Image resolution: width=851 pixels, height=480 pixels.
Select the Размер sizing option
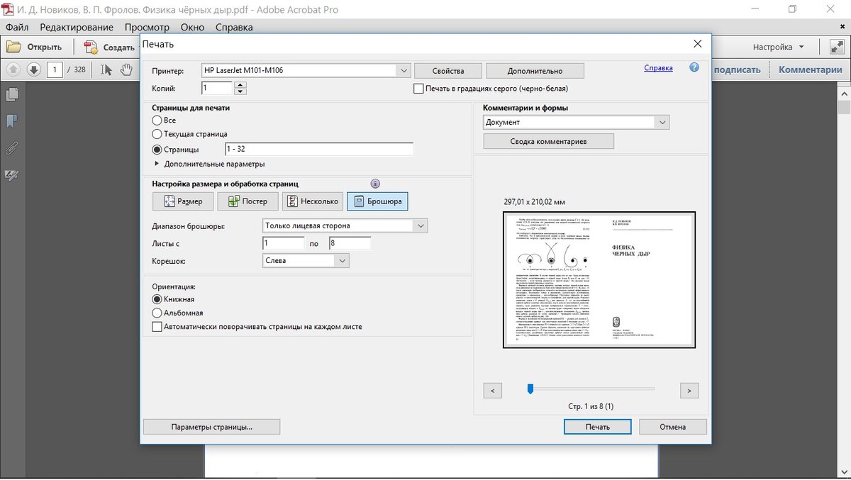(x=182, y=201)
